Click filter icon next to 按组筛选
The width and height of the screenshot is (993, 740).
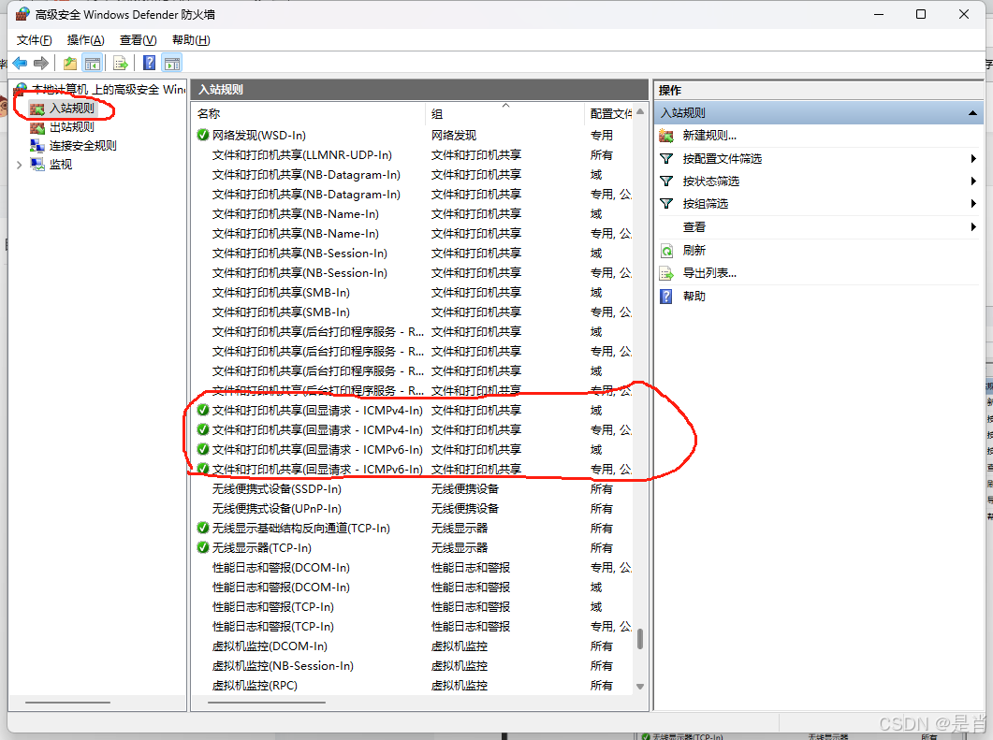[x=666, y=204]
